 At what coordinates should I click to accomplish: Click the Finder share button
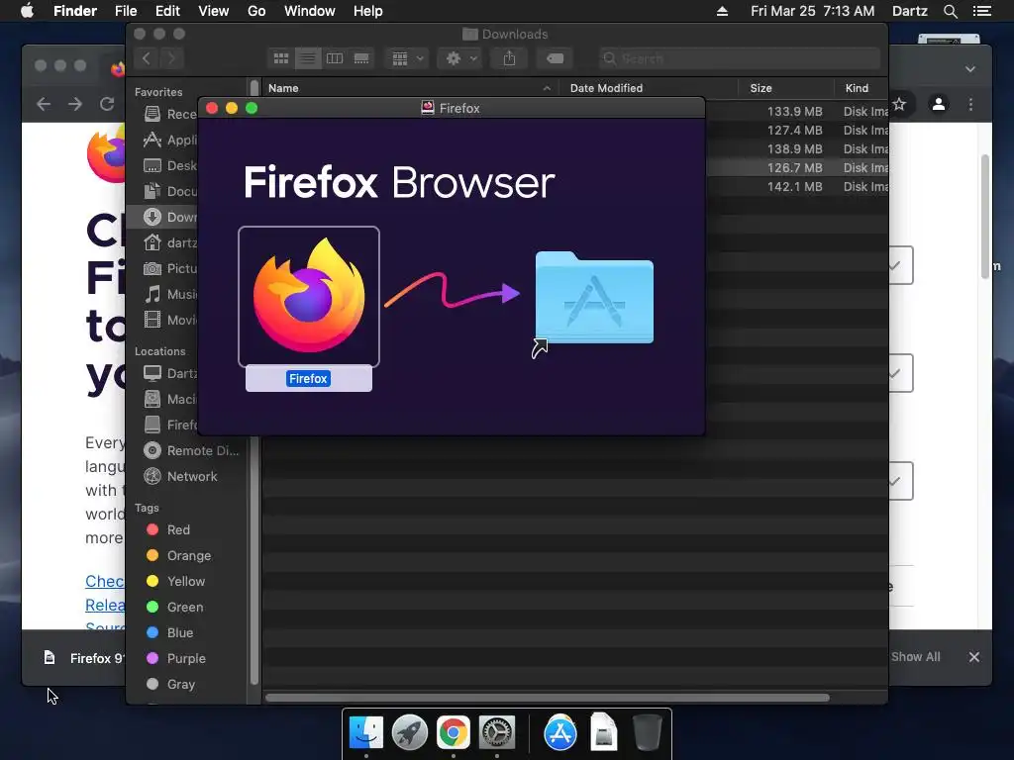(x=510, y=58)
